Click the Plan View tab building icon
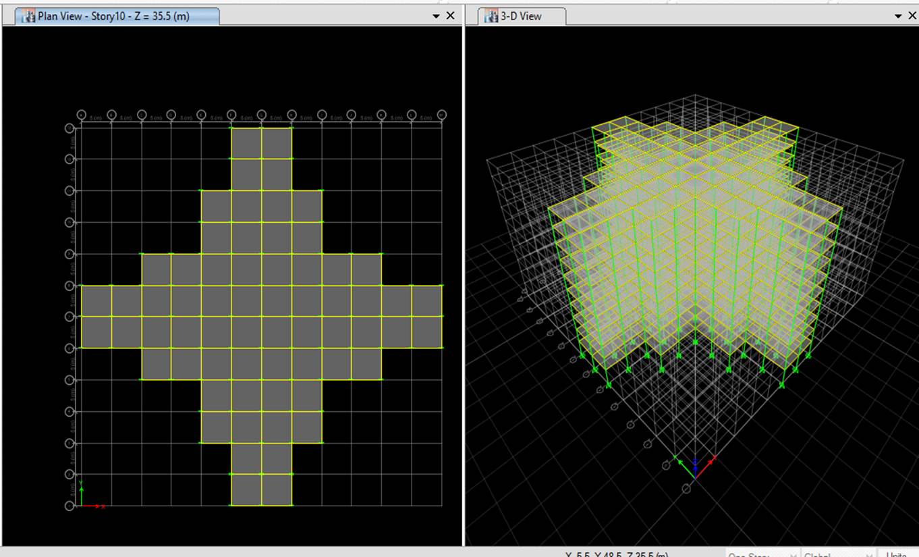The width and height of the screenshot is (919, 557). (x=29, y=16)
